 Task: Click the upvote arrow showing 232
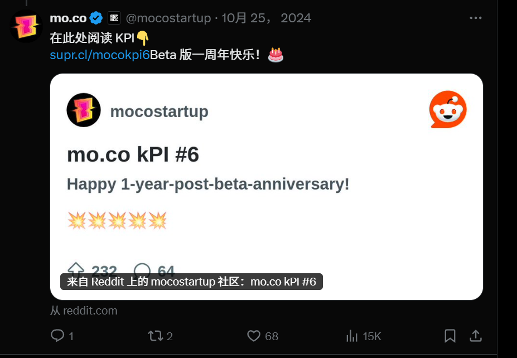[75, 270]
